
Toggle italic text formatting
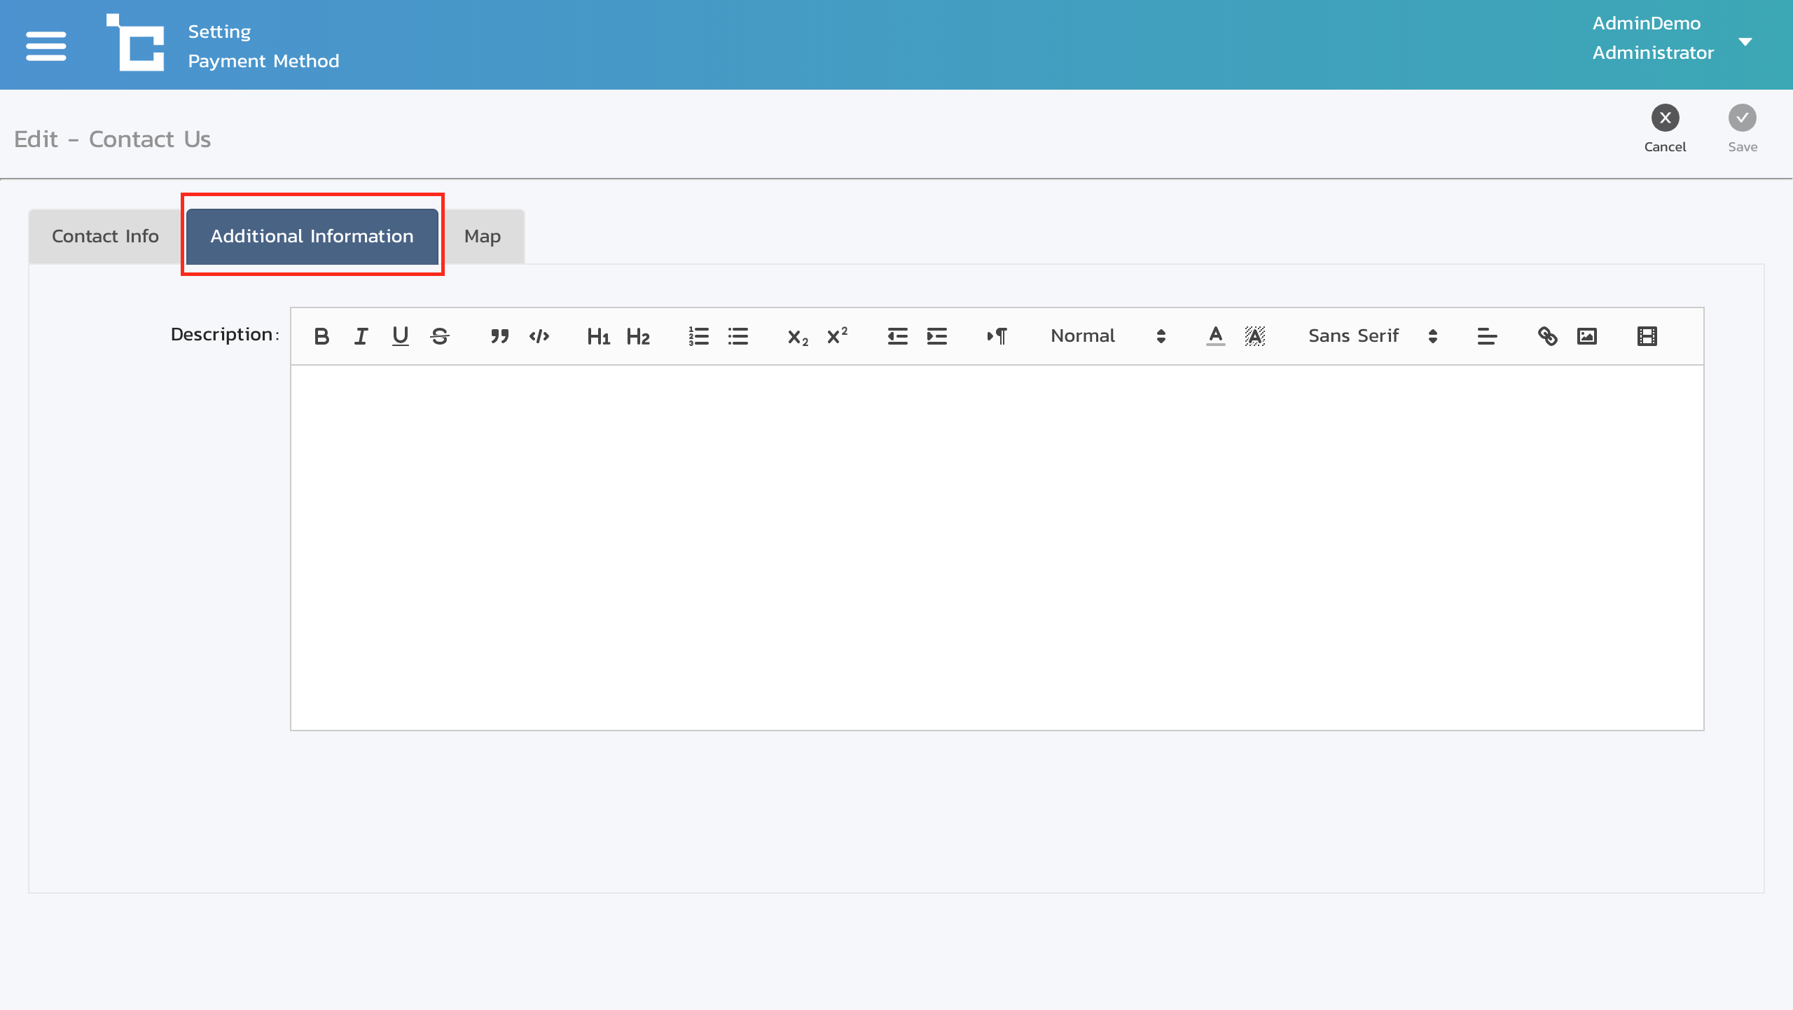click(361, 337)
